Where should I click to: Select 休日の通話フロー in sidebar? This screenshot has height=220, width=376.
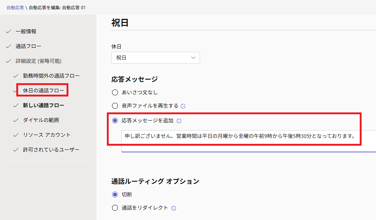(43, 91)
